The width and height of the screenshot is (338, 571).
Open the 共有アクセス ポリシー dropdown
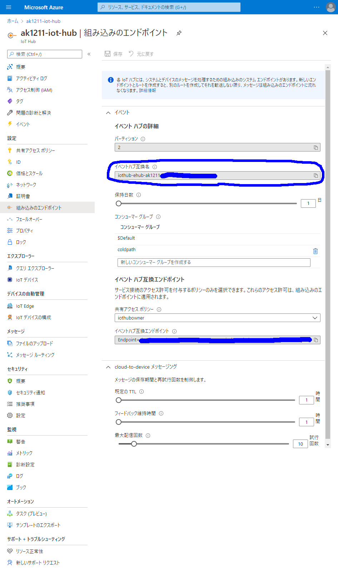tap(217, 318)
